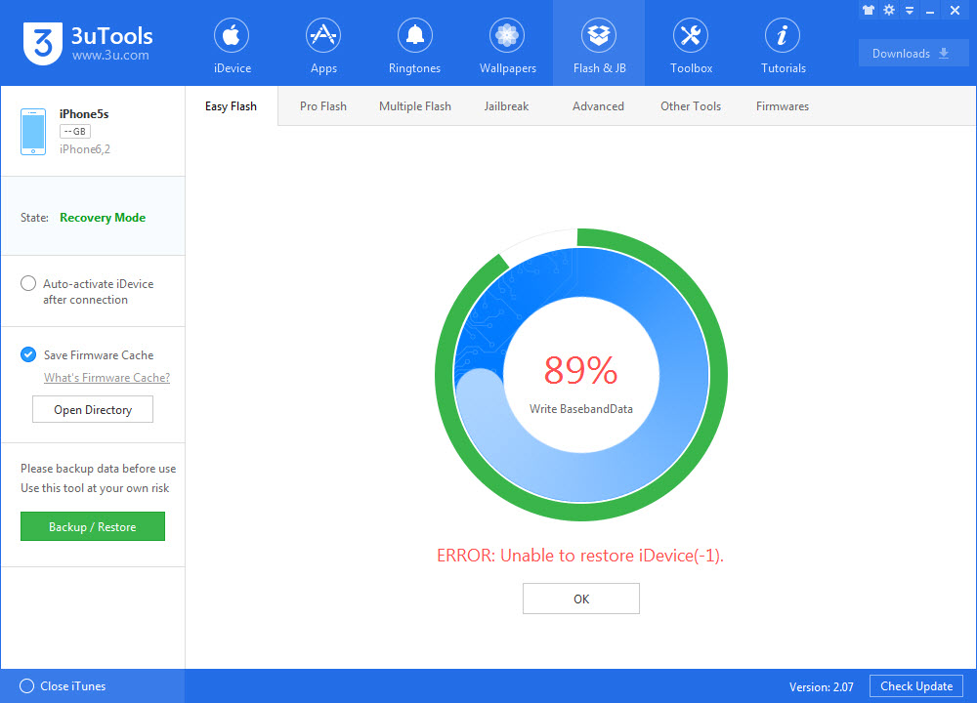The width and height of the screenshot is (977, 703).
Task: Click the www.3u.com website text
Action: tap(110, 55)
